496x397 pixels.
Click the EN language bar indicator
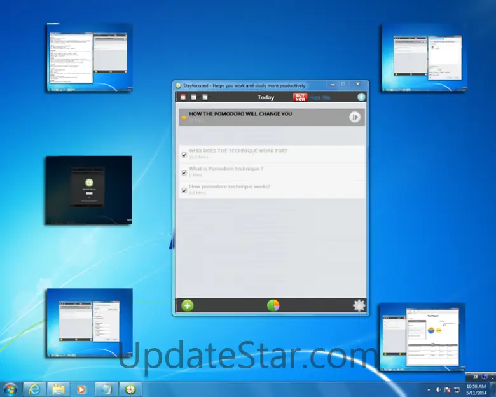coord(476,377)
